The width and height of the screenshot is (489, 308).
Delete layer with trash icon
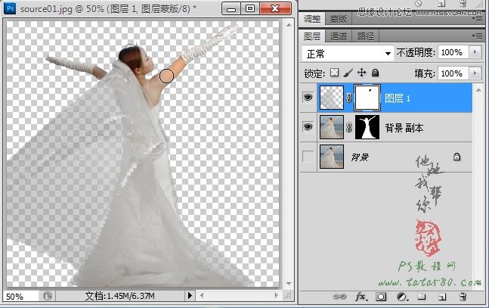click(x=463, y=297)
